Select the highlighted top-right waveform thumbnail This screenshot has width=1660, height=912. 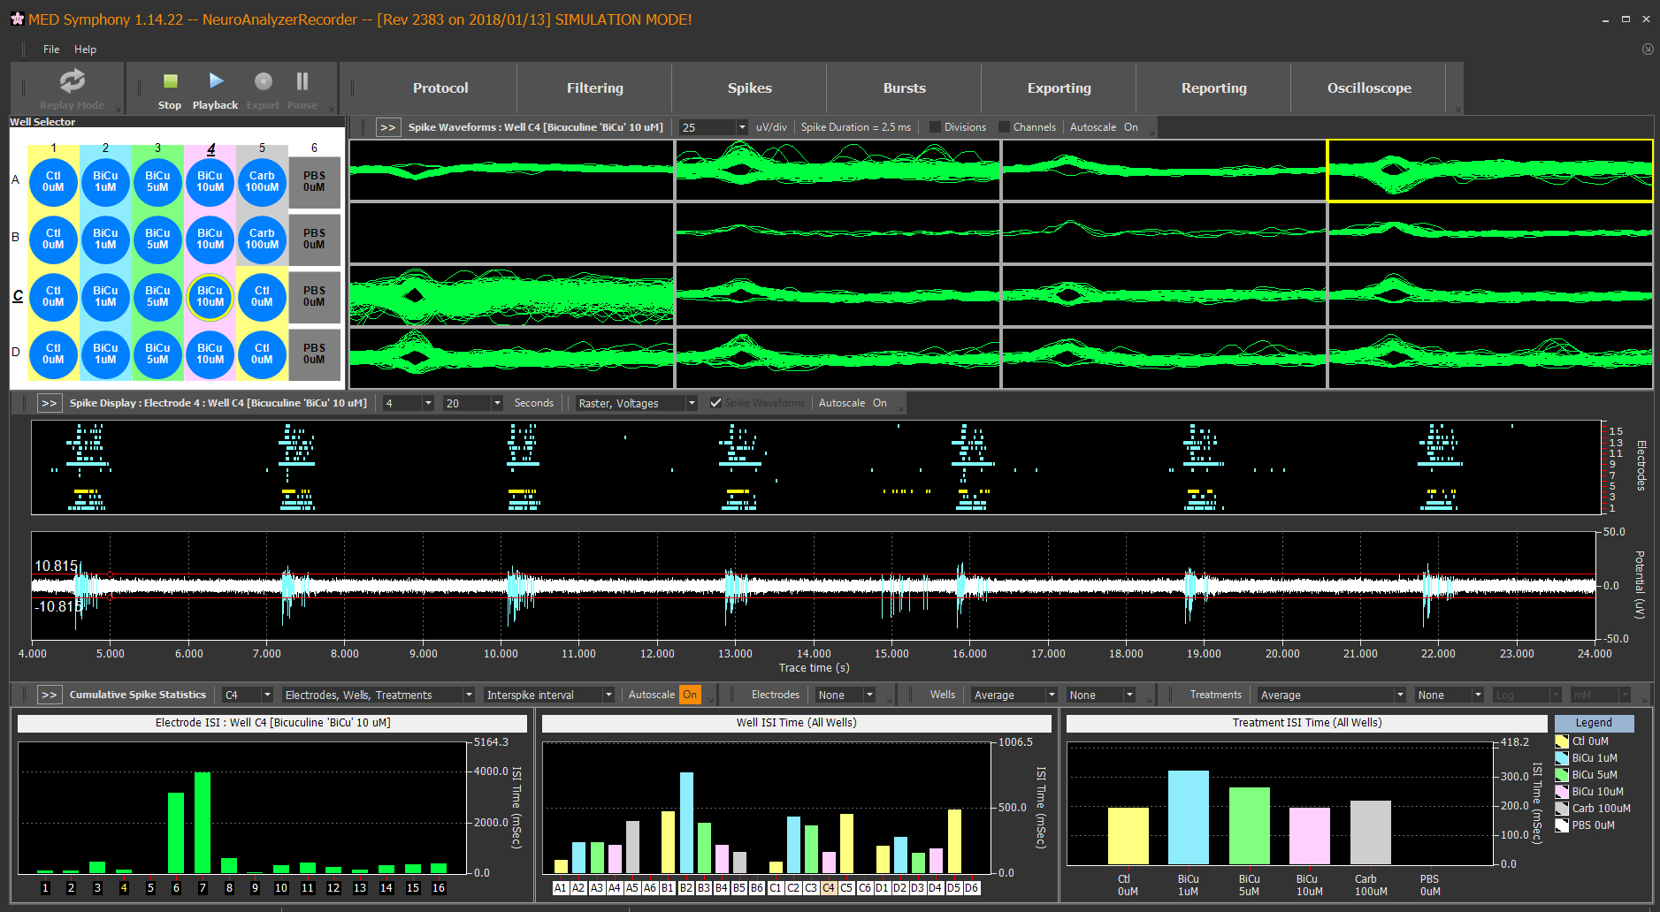(x=1489, y=171)
